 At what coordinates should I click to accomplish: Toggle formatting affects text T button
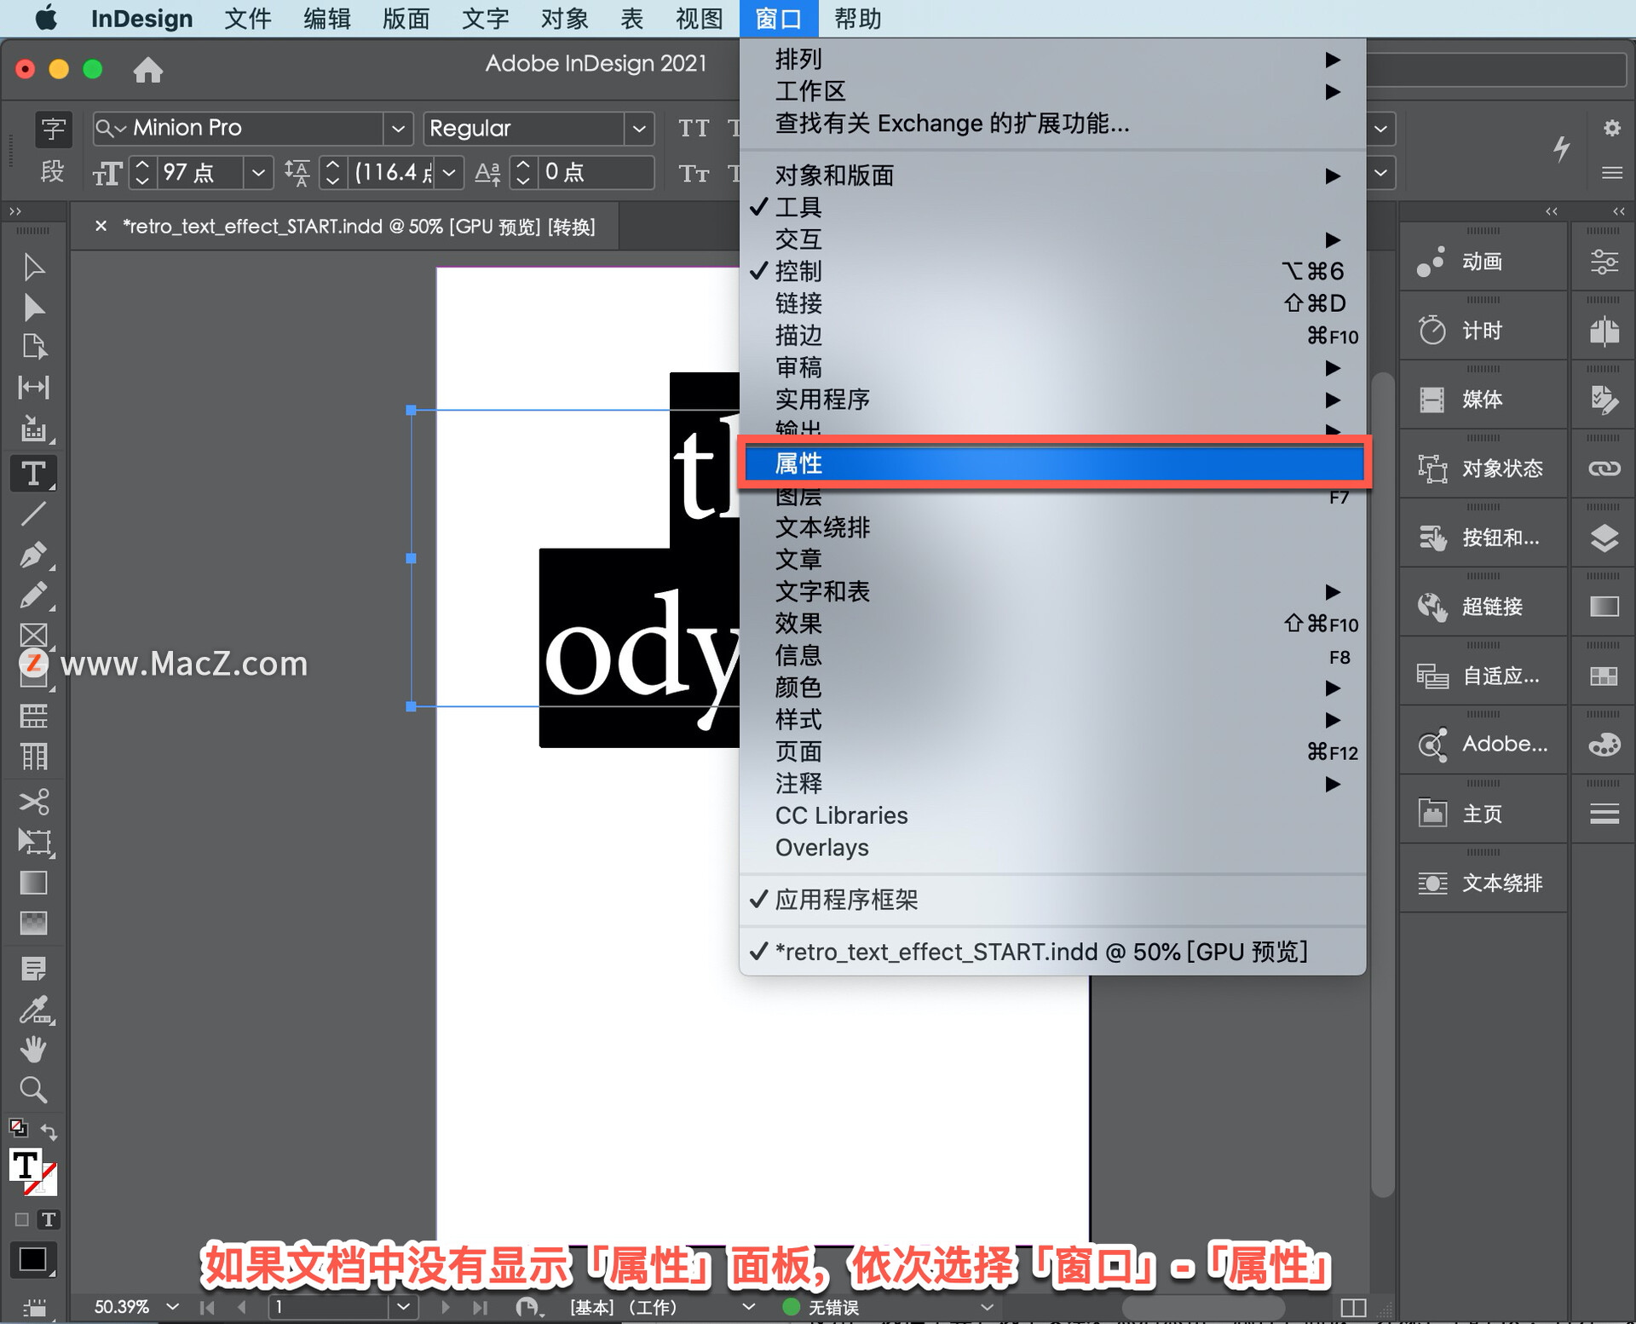pos(49,1219)
